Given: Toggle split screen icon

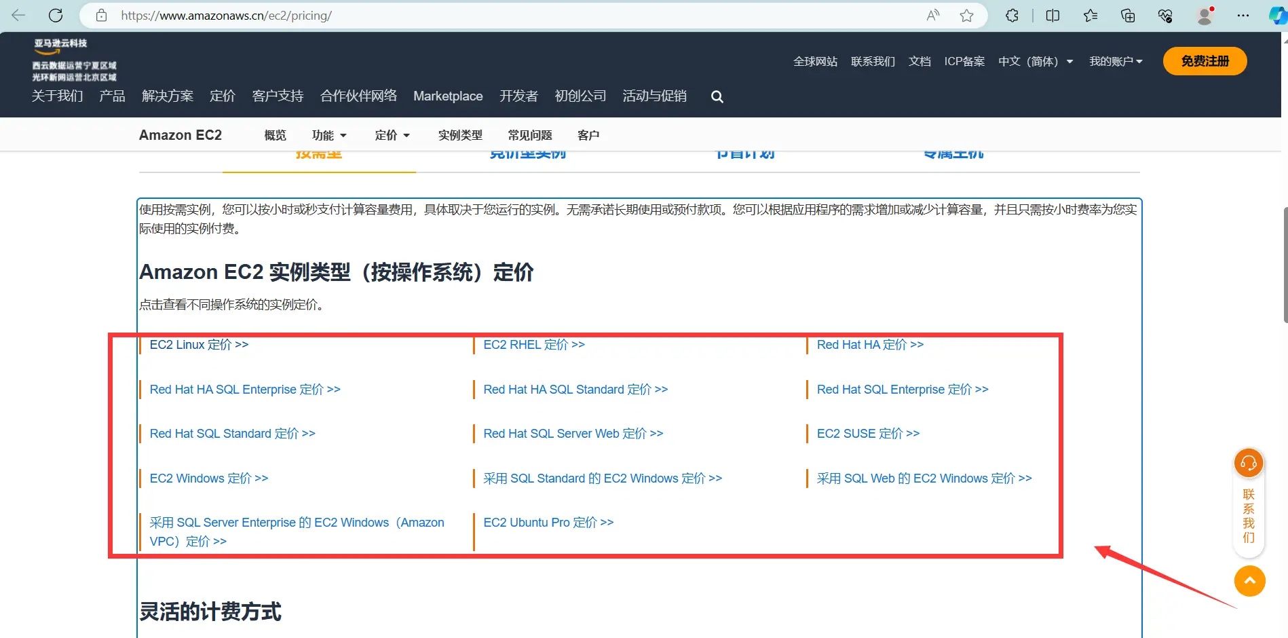Looking at the screenshot, I should point(1053,16).
